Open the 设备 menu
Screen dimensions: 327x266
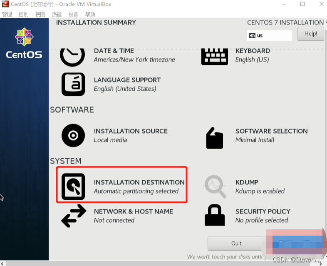[x=73, y=14]
